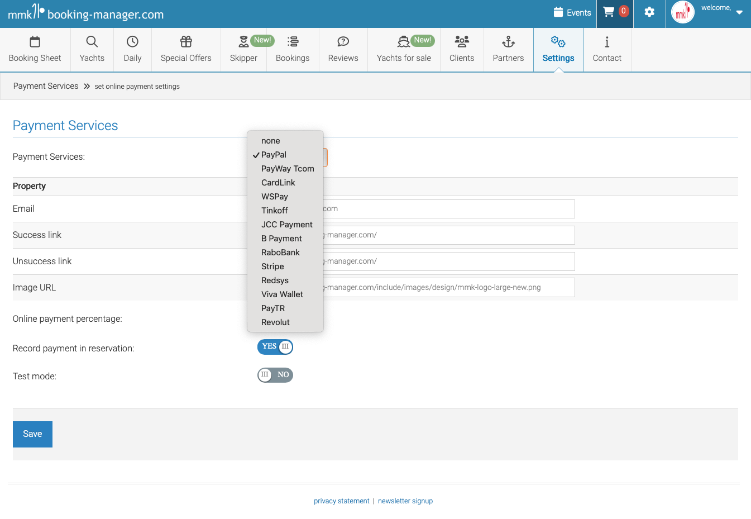Open the privacy statement link
Image resolution: width=751 pixels, height=519 pixels.
click(x=342, y=501)
